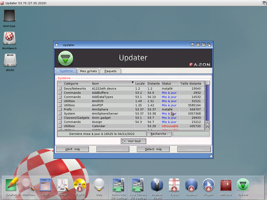The width and height of the screenshot is (267, 200).
Task: Click the snapshot gadget beside iconify gadget
Action: 198,45
